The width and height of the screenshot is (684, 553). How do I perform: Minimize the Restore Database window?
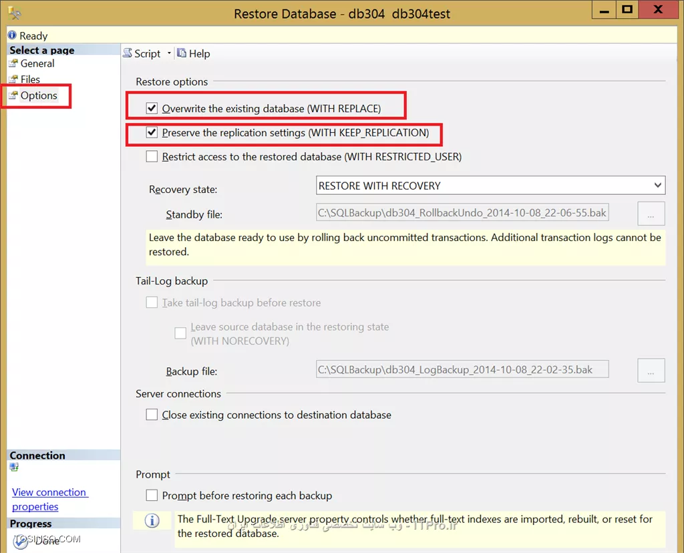pyautogui.click(x=604, y=10)
